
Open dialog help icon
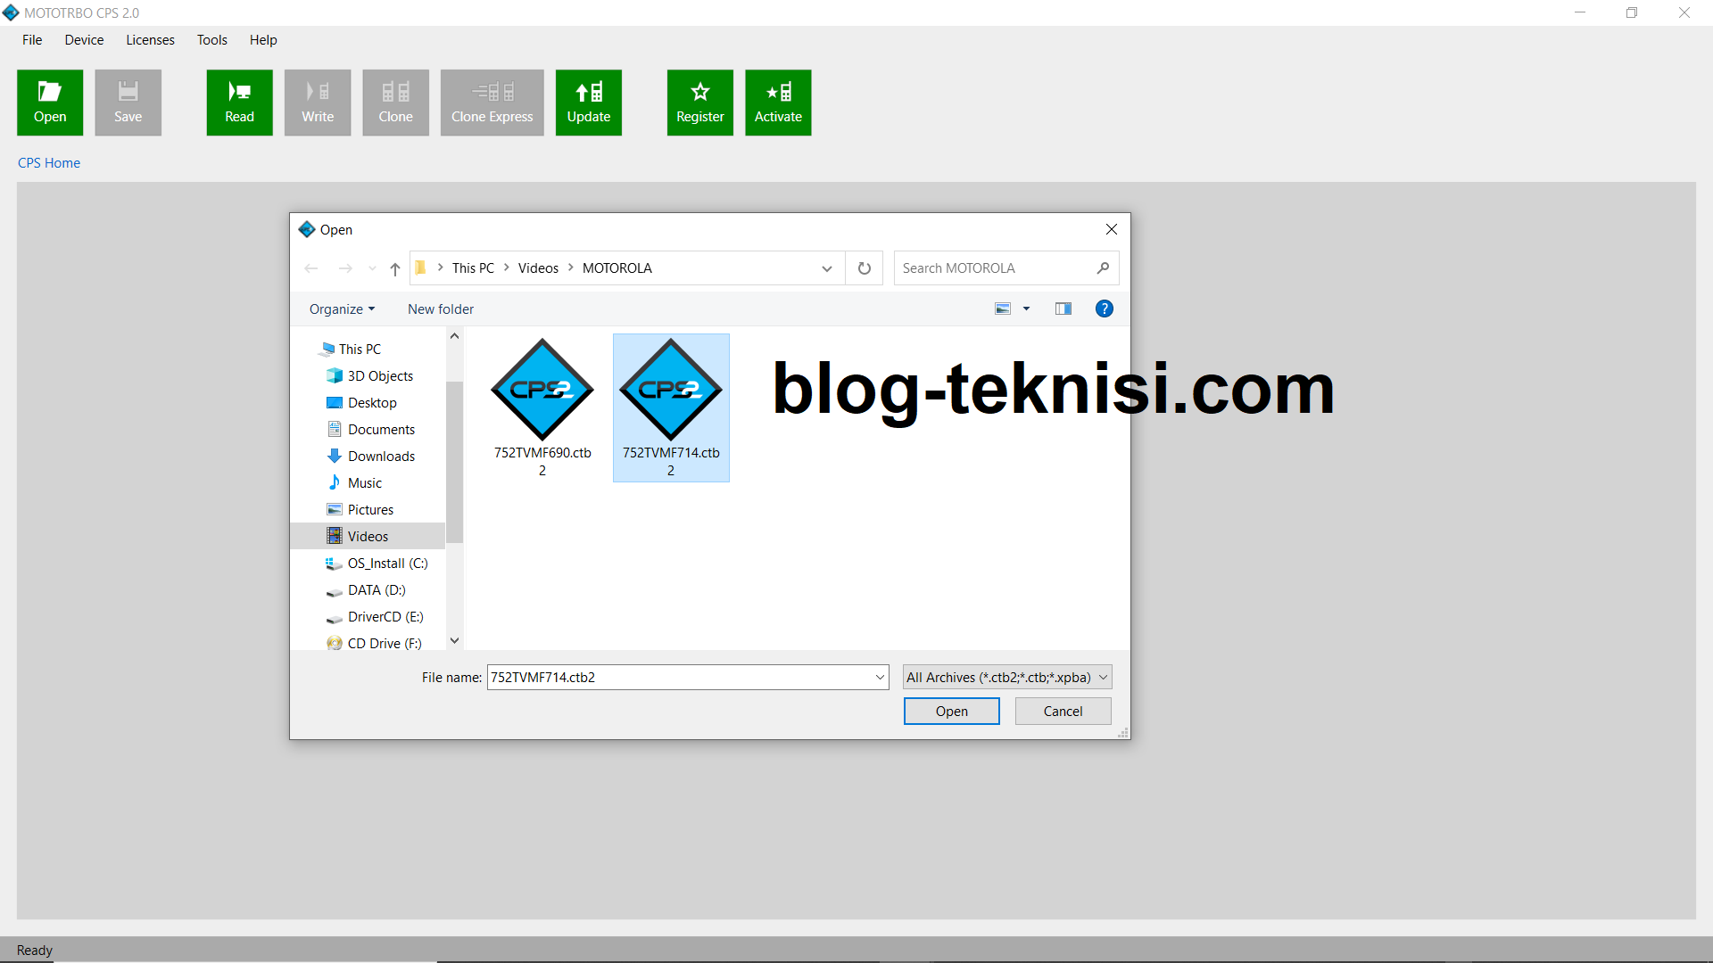point(1105,309)
